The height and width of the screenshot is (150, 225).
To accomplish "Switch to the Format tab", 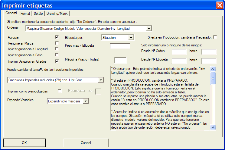I will pyautogui.click(x=25, y=14).
